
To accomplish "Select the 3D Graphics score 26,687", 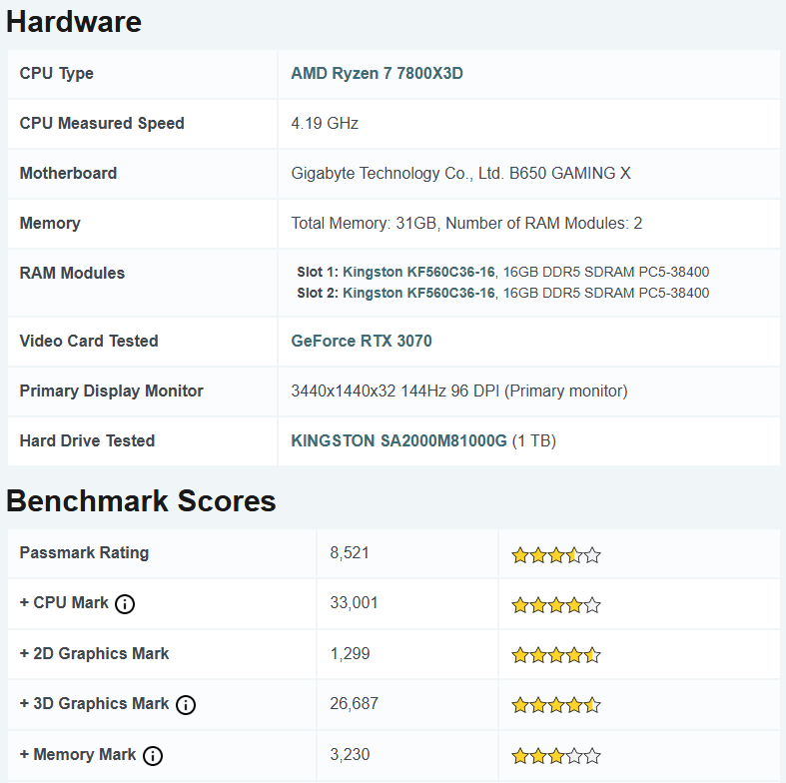I will [354, 703].
